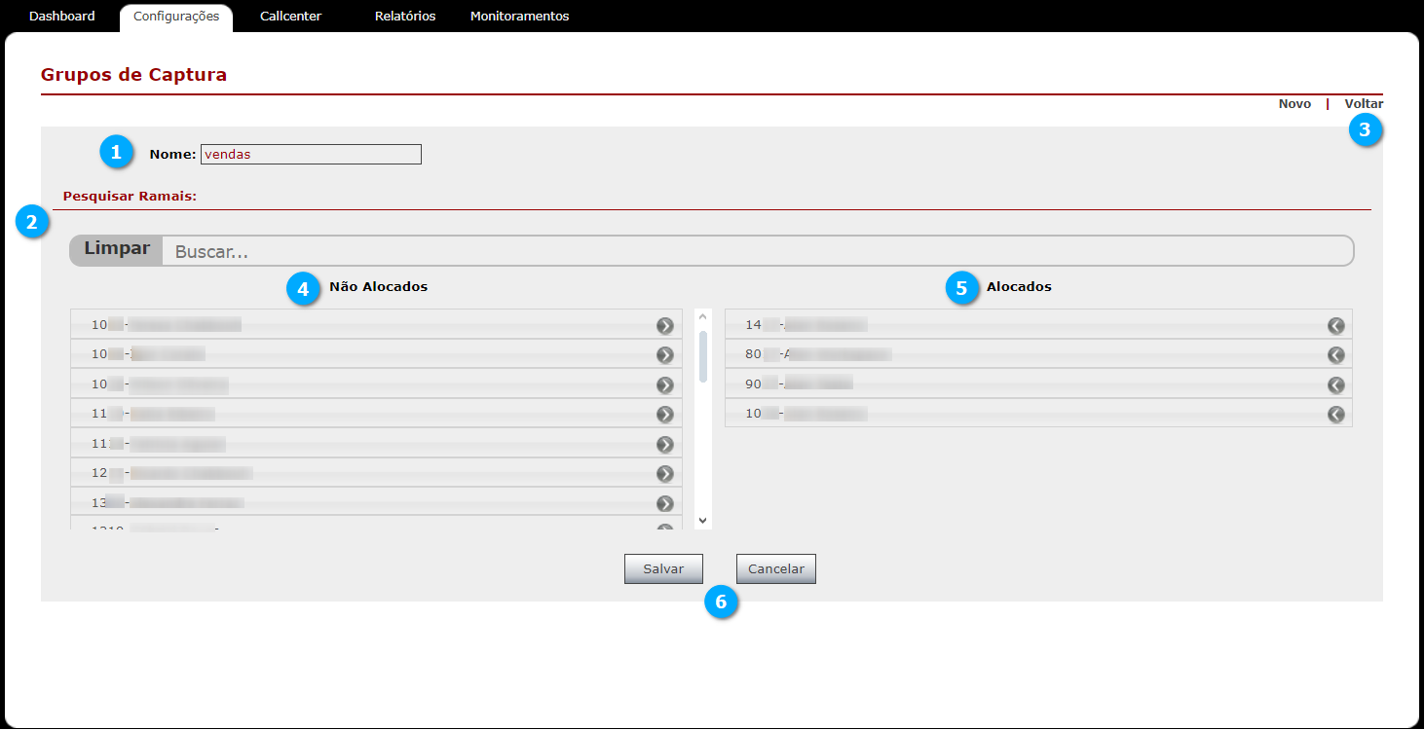Viewport: 1425px width, 730px height.
Task: Select the Configurações tab
Action: click(x=176, y=17)
